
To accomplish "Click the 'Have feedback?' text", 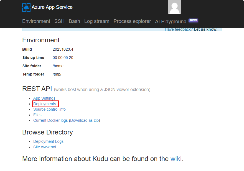I will (179, 29).
